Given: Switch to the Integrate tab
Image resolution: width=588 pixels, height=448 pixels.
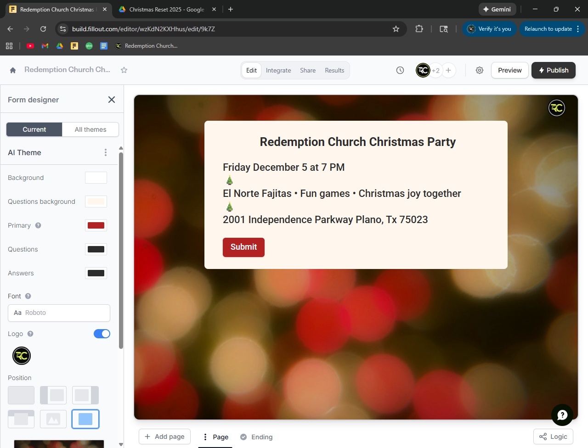Looking at the screenshot, I should click(x=278, y=70).
